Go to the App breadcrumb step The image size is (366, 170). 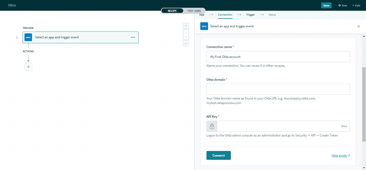202,14
